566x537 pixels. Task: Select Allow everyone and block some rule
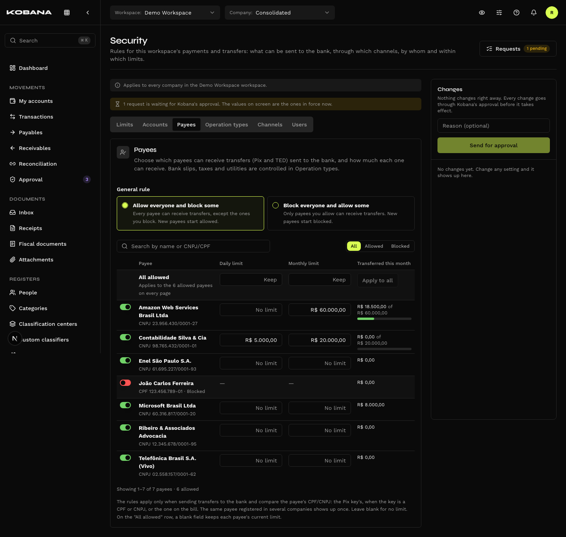pyautogui.click(x=190, y=213)
